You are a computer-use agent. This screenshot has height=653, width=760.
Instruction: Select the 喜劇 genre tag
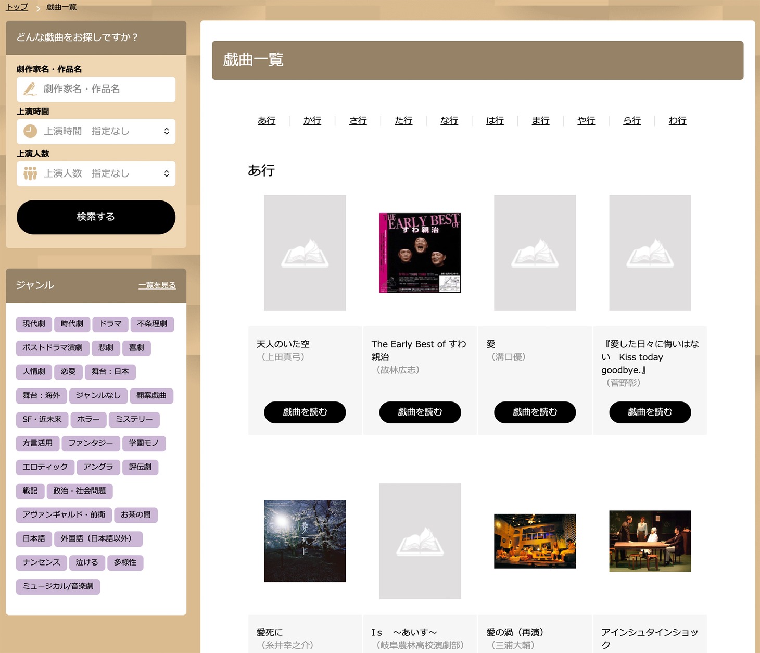(136, 348)
